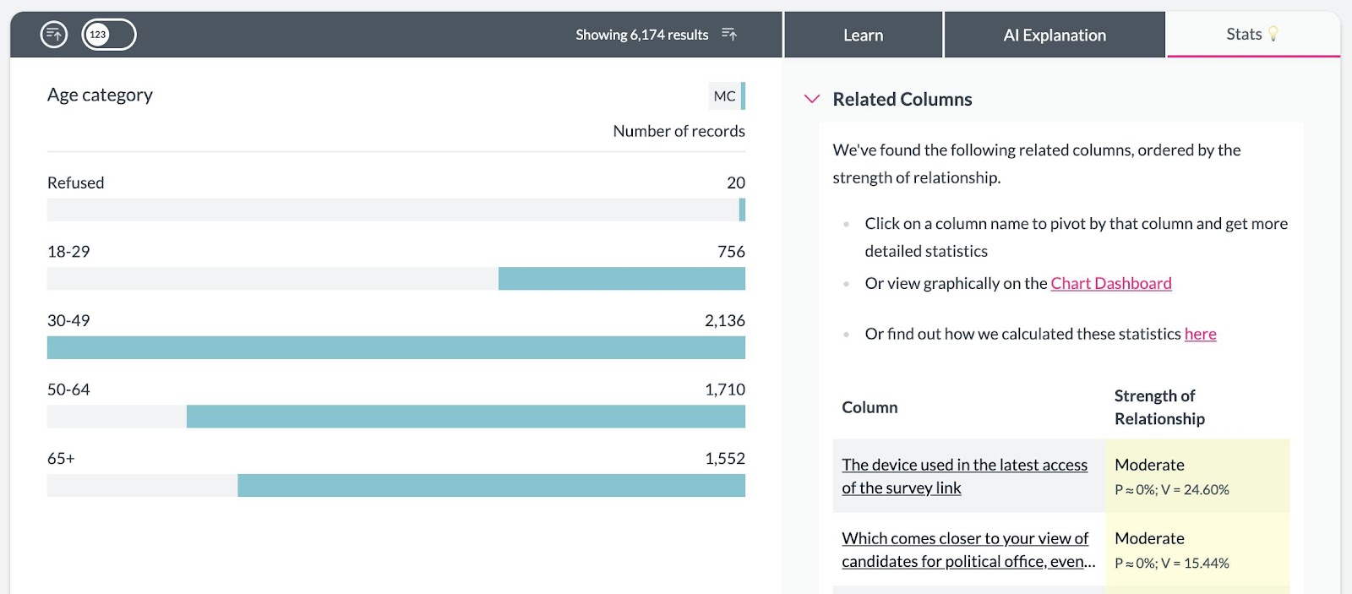Click the 'here' statistics calculation link

1200,335
